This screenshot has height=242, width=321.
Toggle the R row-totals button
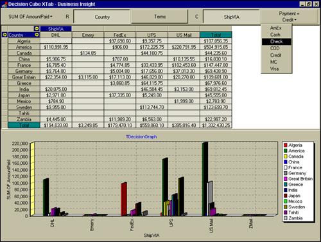(x=67, y=17)
